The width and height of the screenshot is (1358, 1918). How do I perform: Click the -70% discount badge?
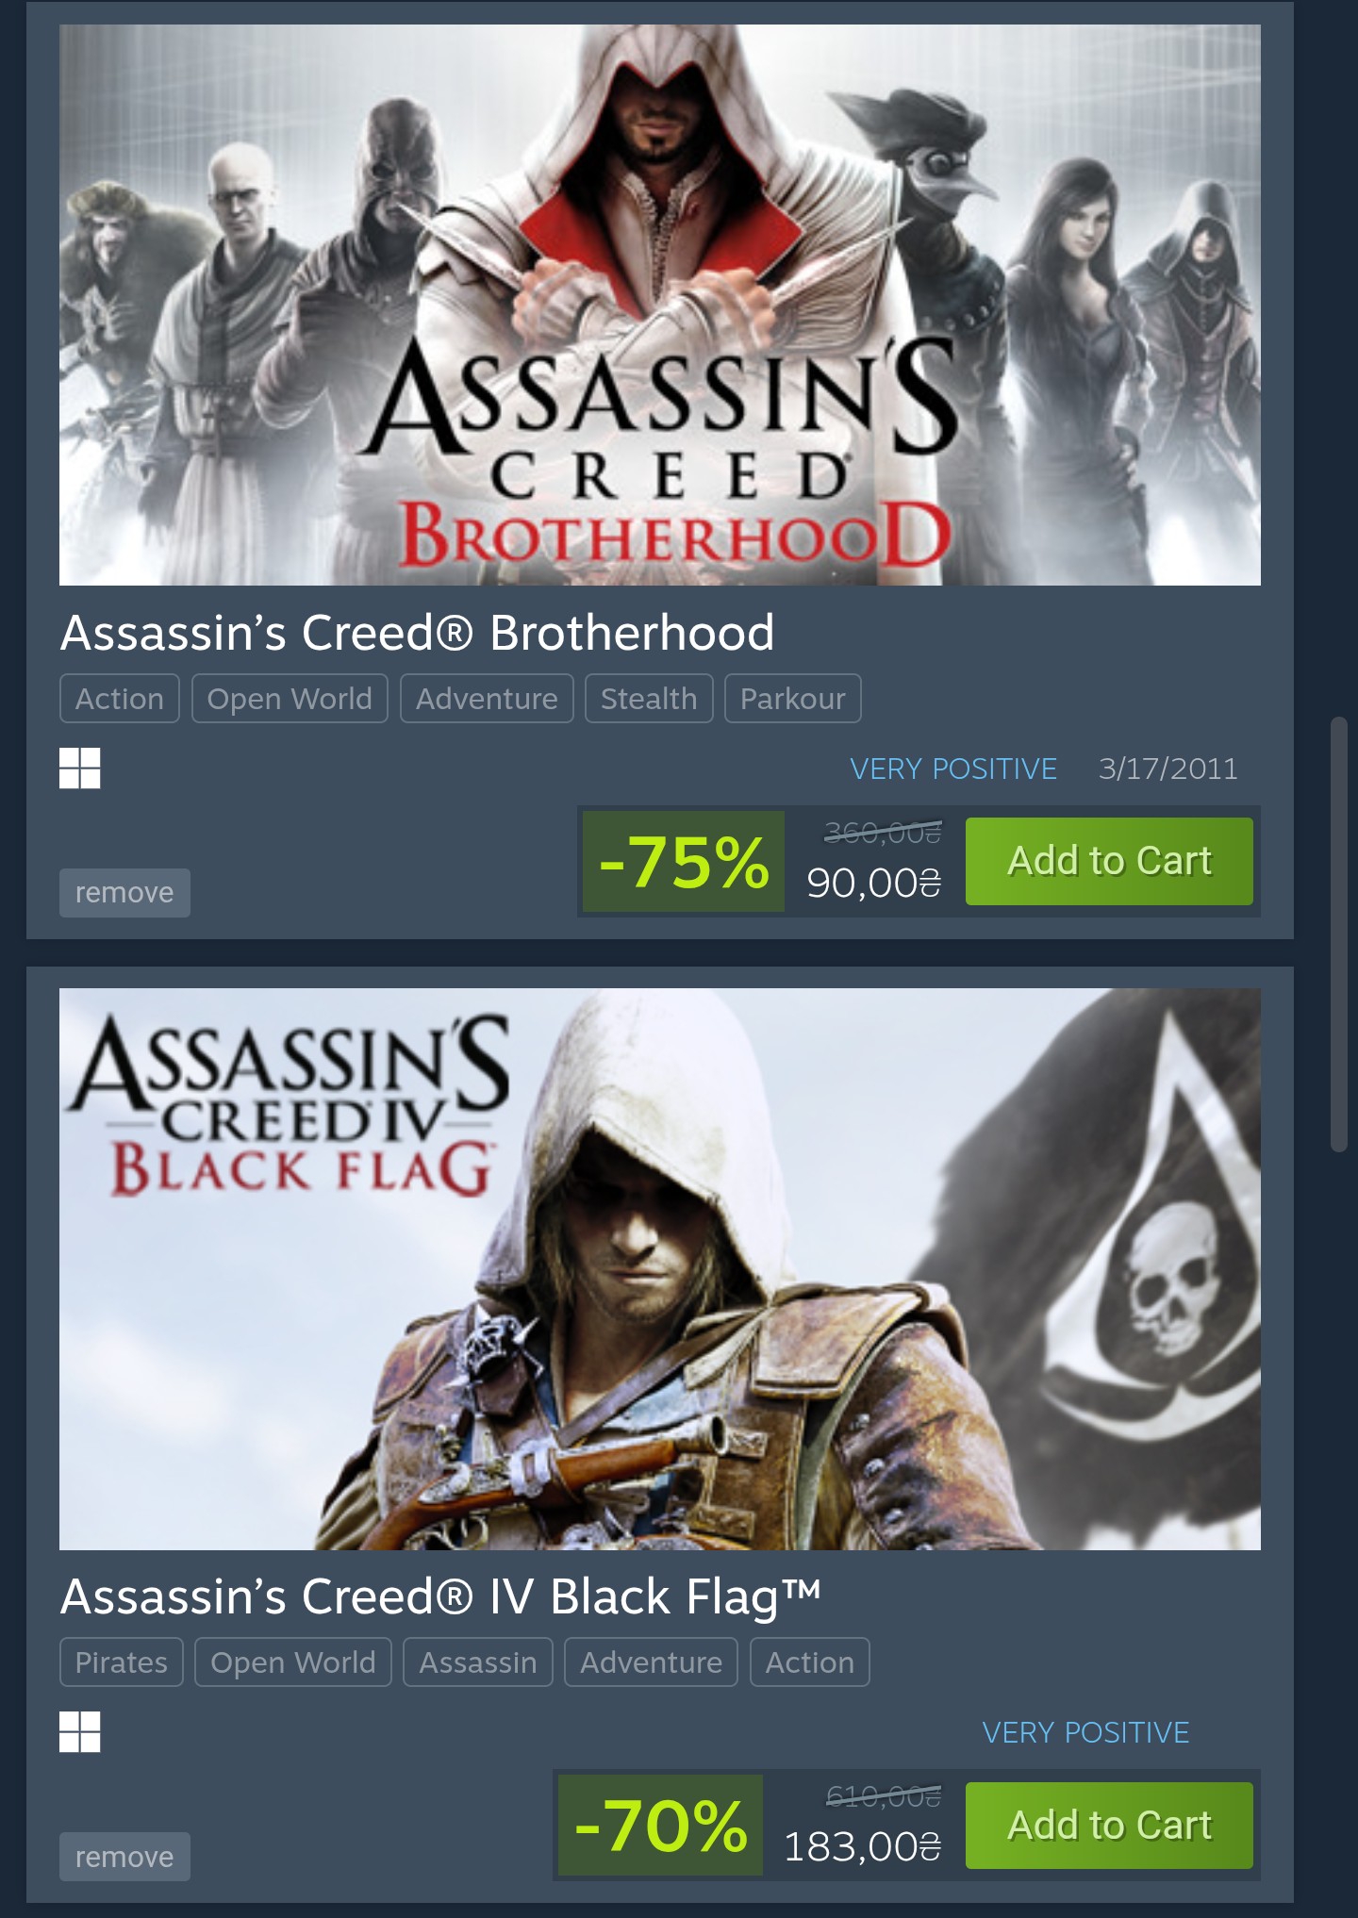tap(660, 1825)
